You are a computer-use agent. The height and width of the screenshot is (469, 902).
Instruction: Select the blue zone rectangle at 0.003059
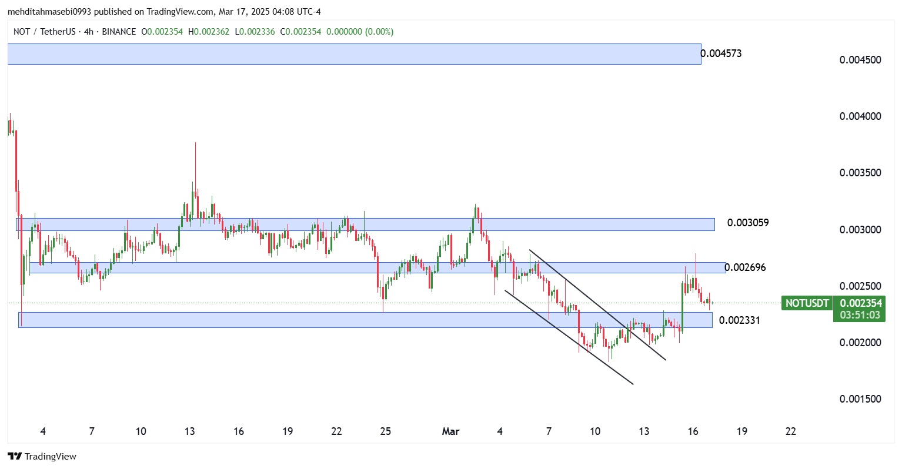(x=365, y=224)
